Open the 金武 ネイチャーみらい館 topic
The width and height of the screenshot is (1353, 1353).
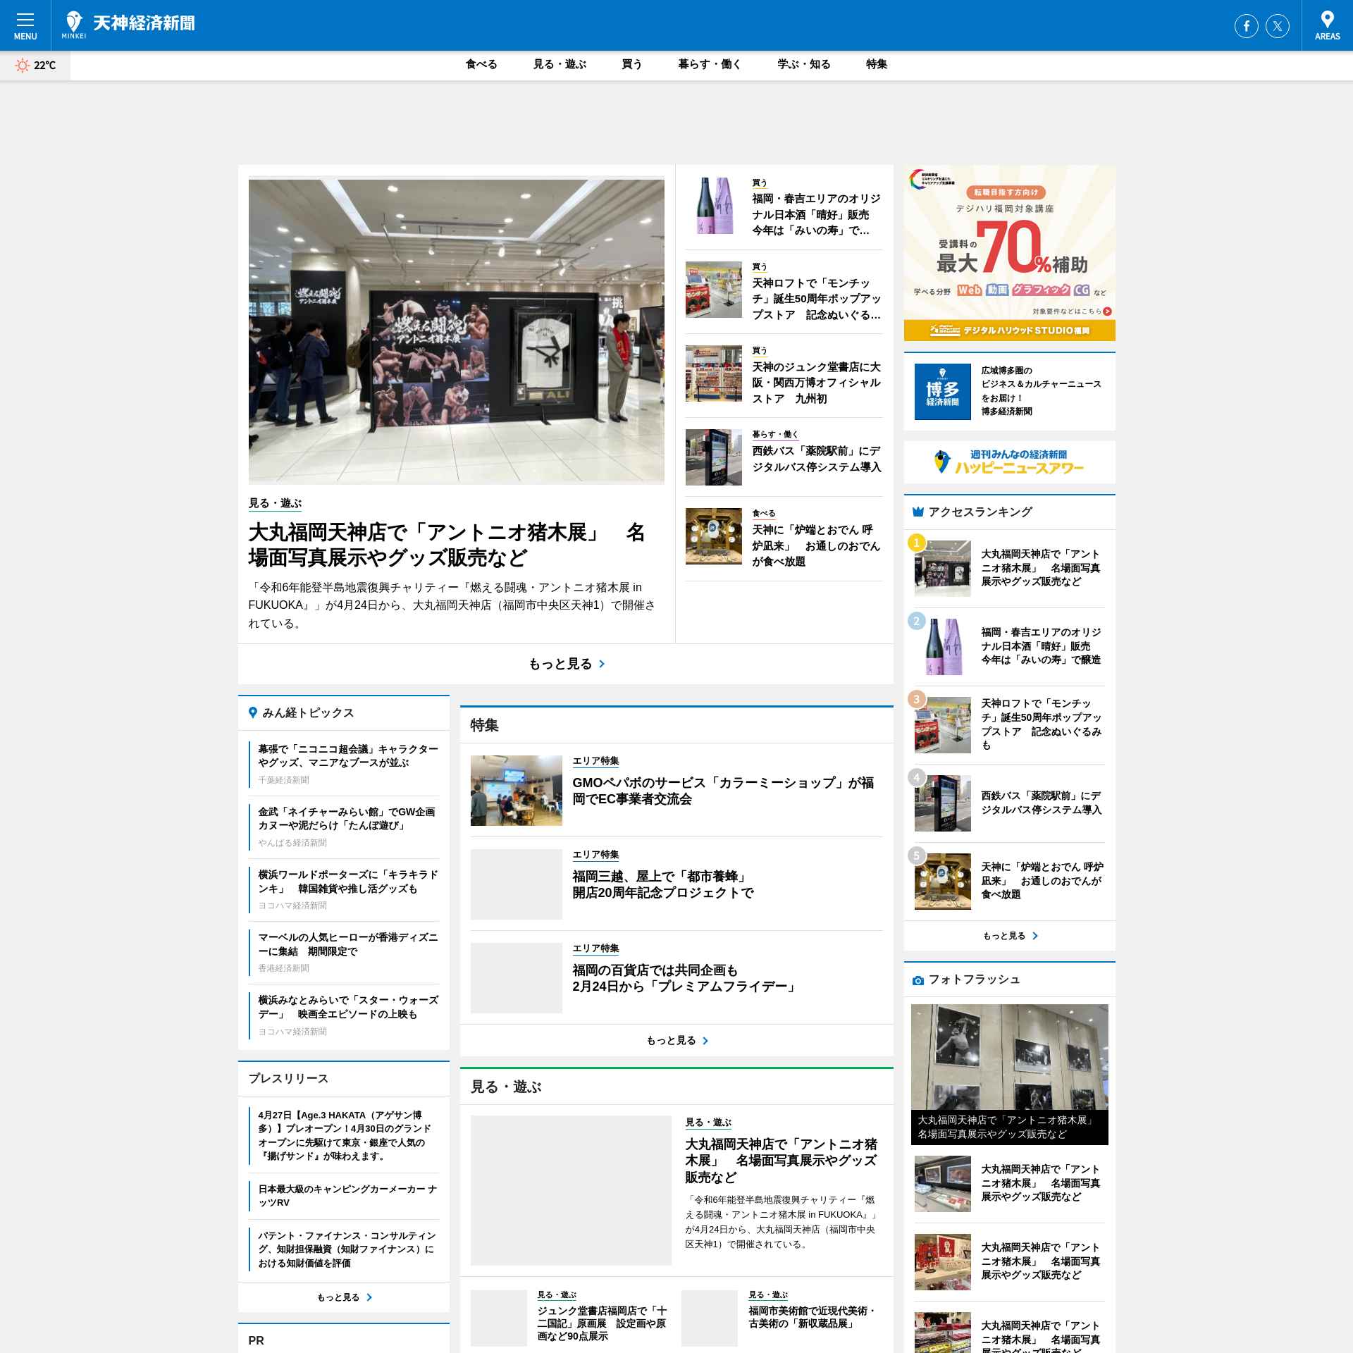point(347,818)
